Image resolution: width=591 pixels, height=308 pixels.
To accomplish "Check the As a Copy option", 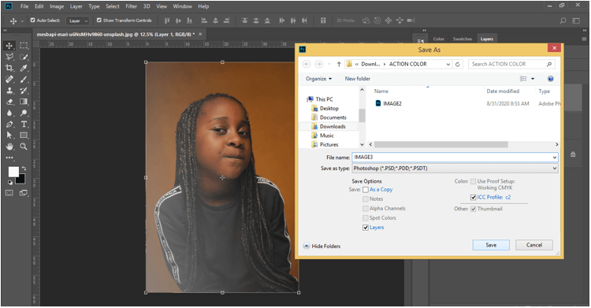I will coord(365,190).
